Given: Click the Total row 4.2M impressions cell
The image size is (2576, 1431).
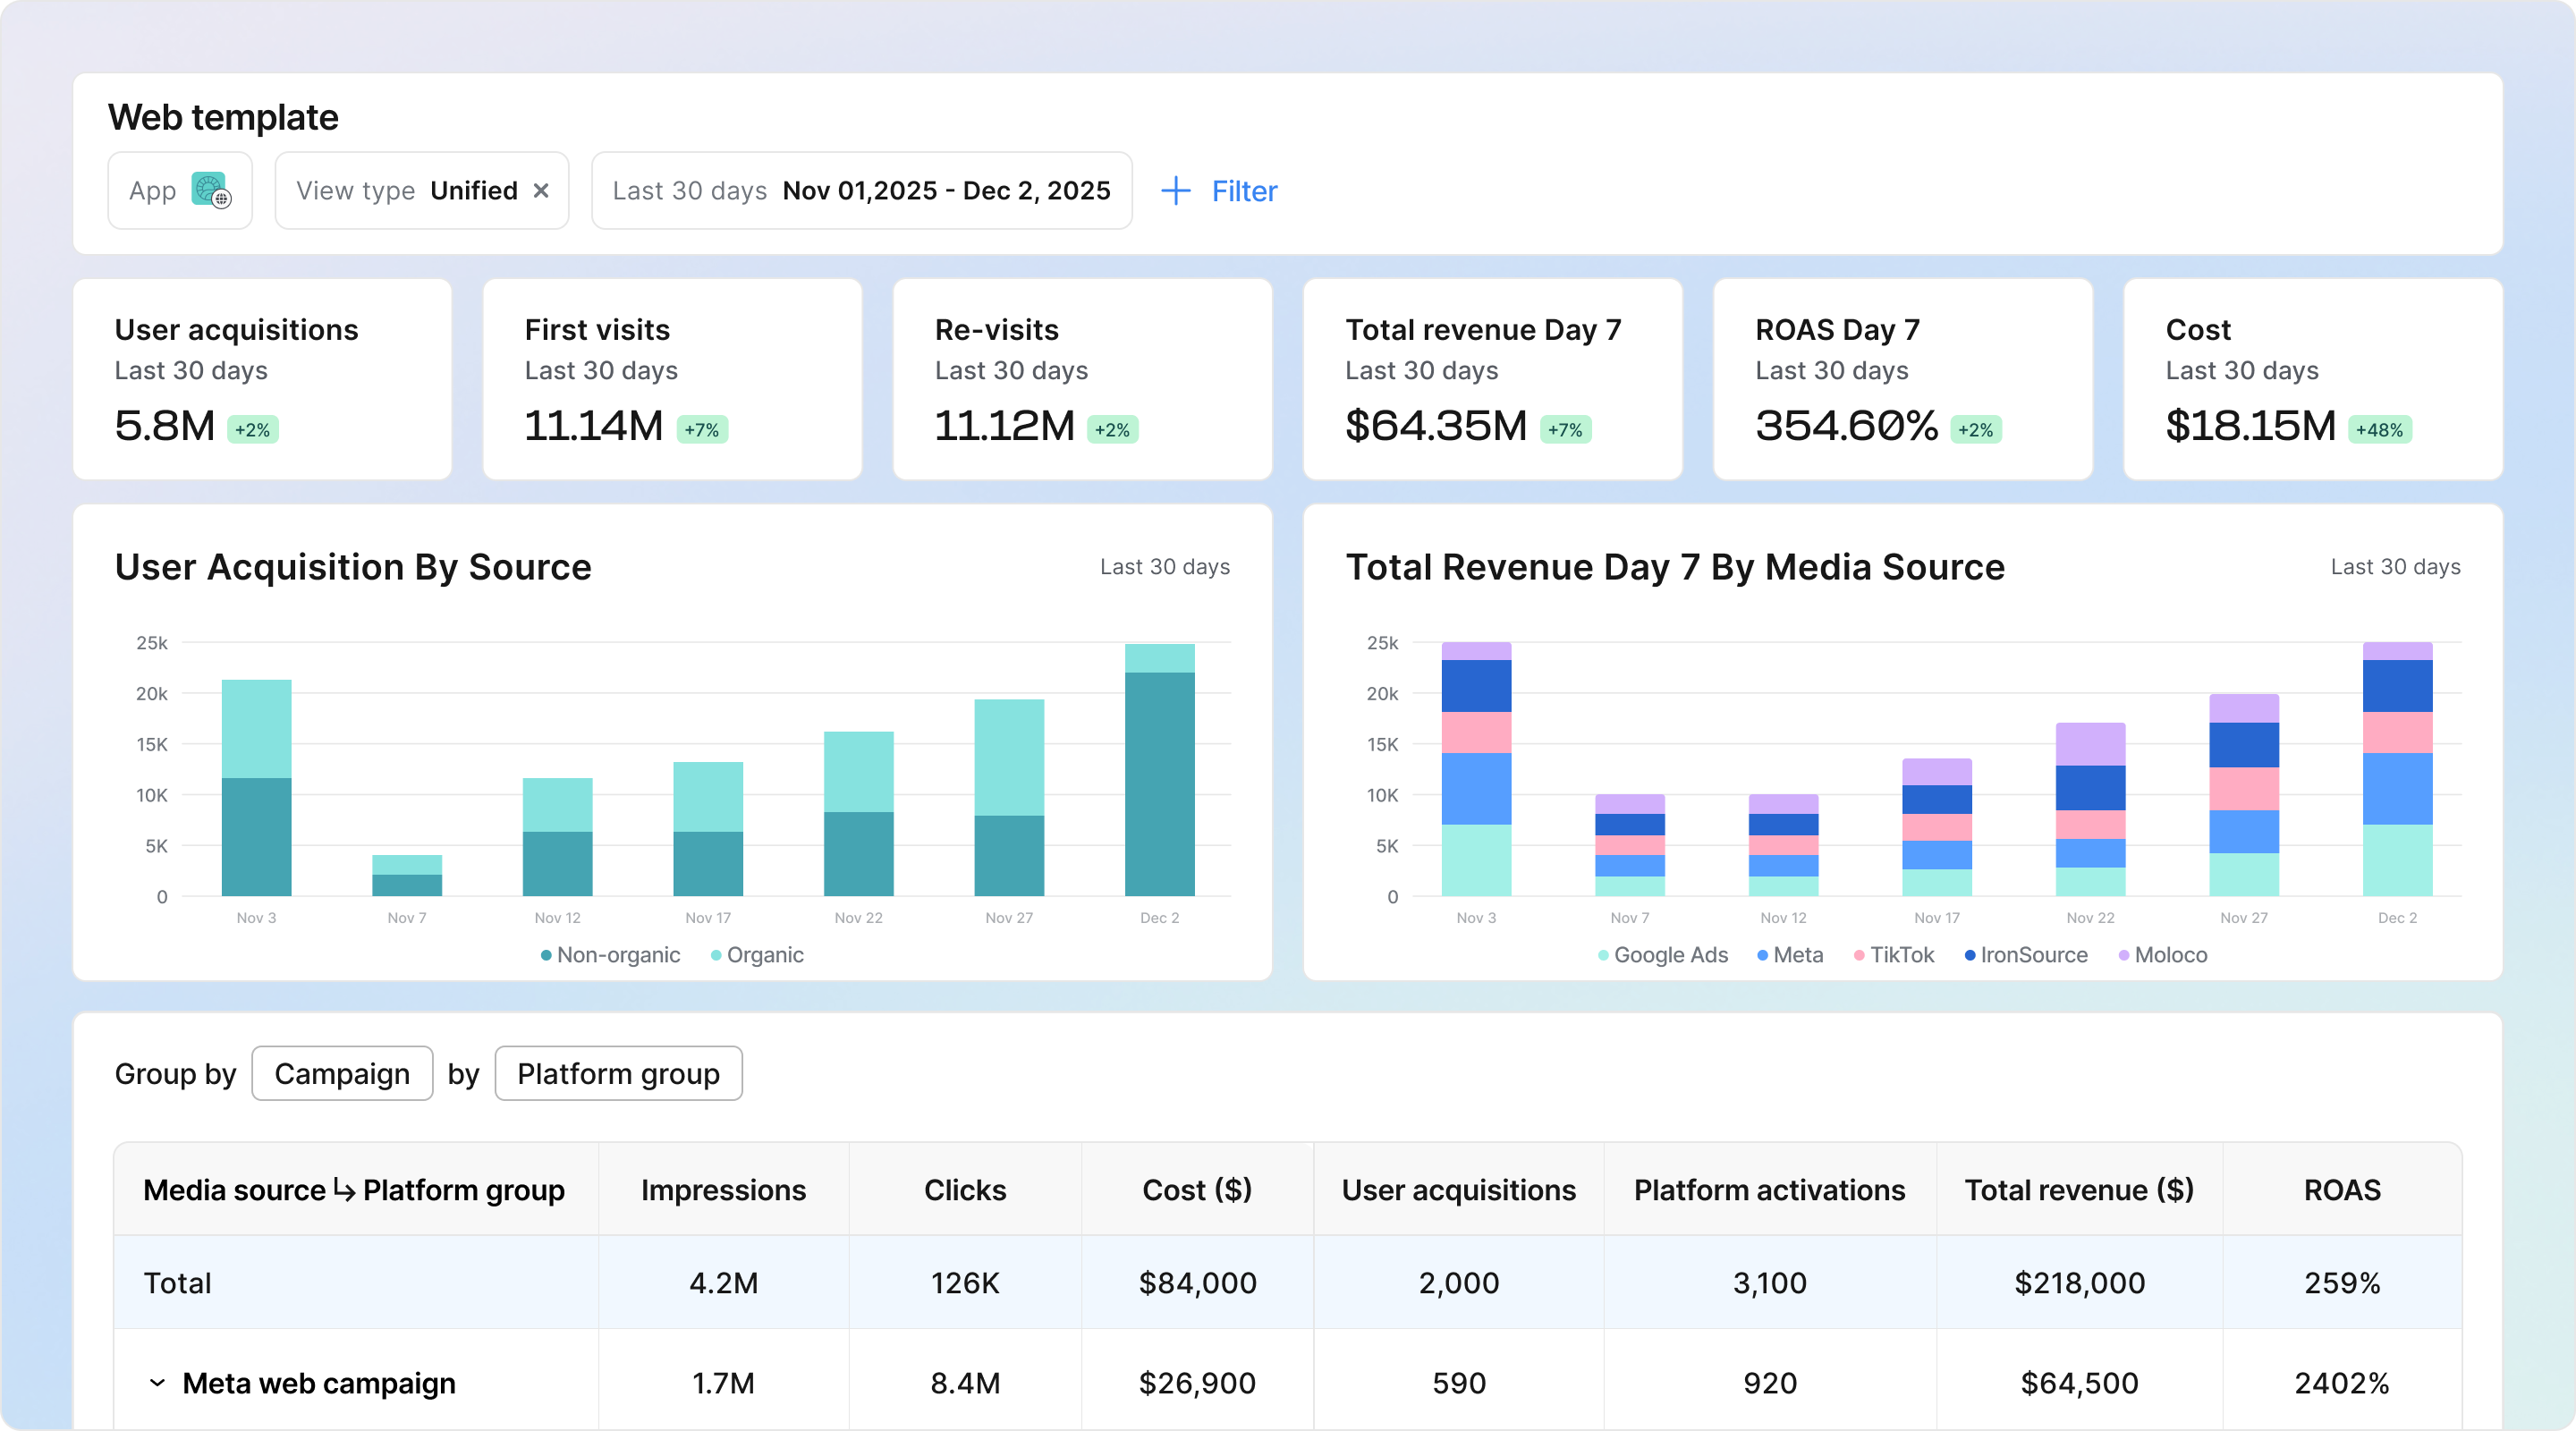Looking at the screenshot, I should (723, 1283).
